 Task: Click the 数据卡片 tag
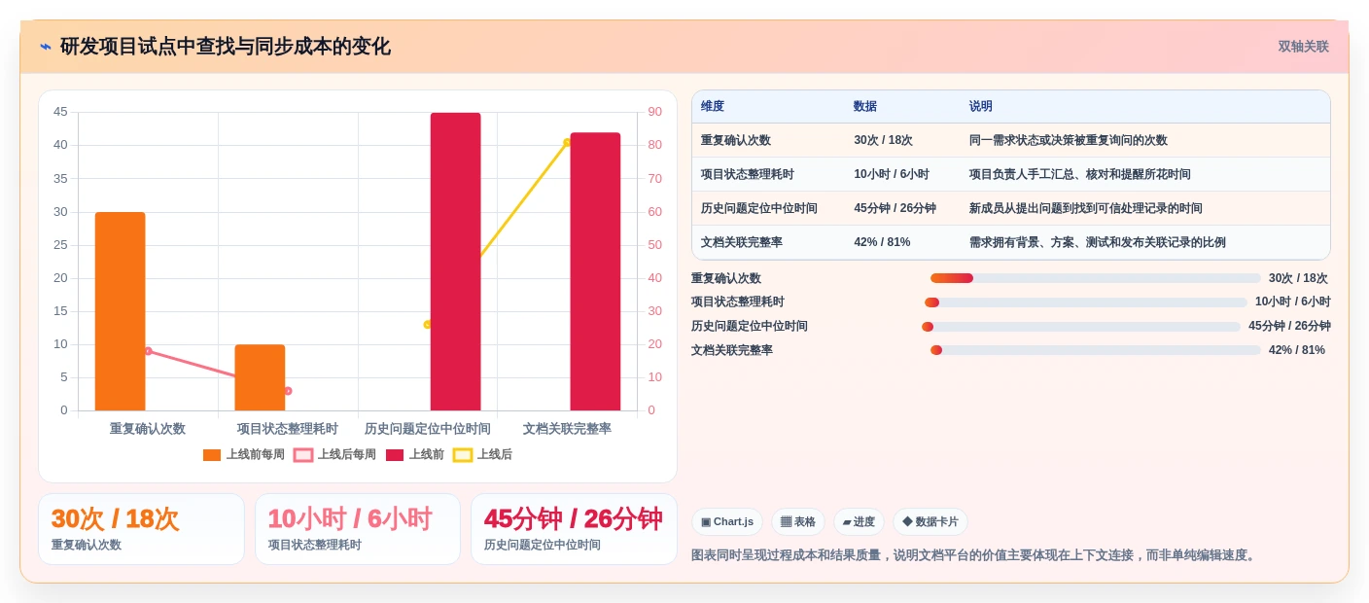930,522
